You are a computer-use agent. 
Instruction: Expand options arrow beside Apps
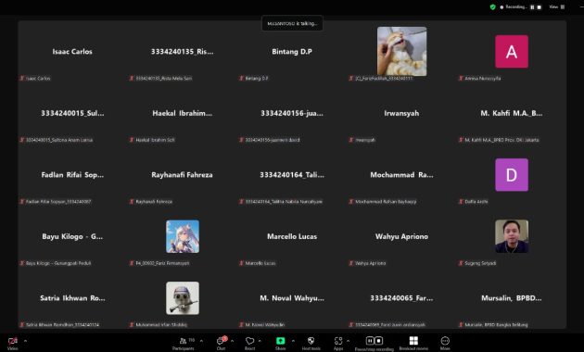(348, 341)
